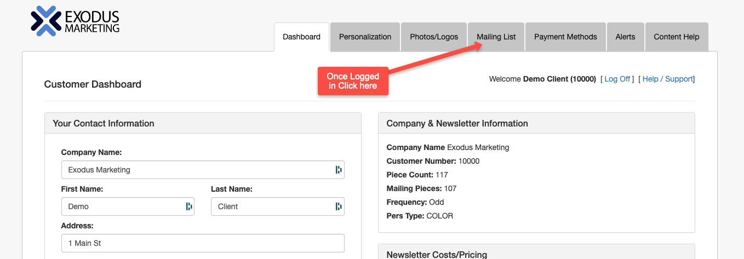Click into the First Name field
Viewport: 744px width, 259px height.
point(128,206)
